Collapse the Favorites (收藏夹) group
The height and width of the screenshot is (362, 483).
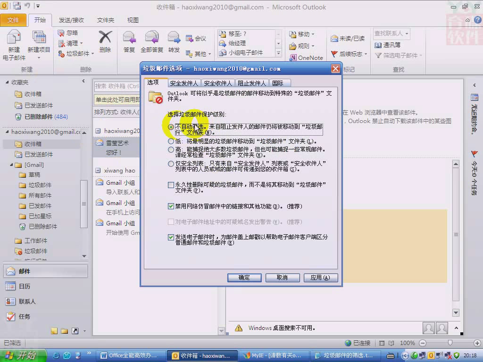(7, 82)
